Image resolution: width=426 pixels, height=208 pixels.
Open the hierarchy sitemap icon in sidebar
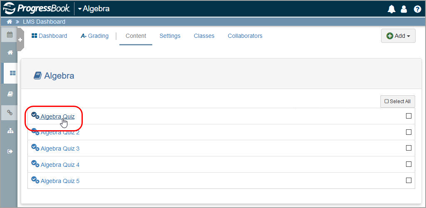(10, 131)
